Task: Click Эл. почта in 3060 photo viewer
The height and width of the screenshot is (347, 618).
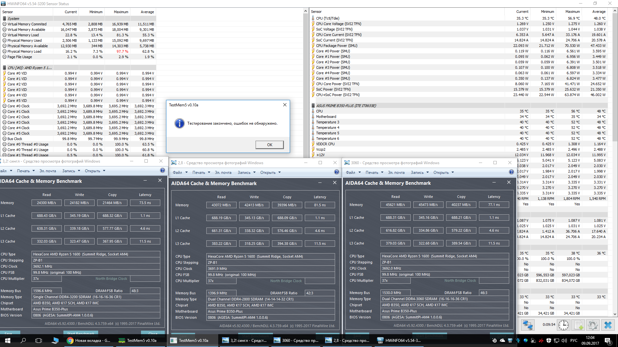Action: pos(396,173)
